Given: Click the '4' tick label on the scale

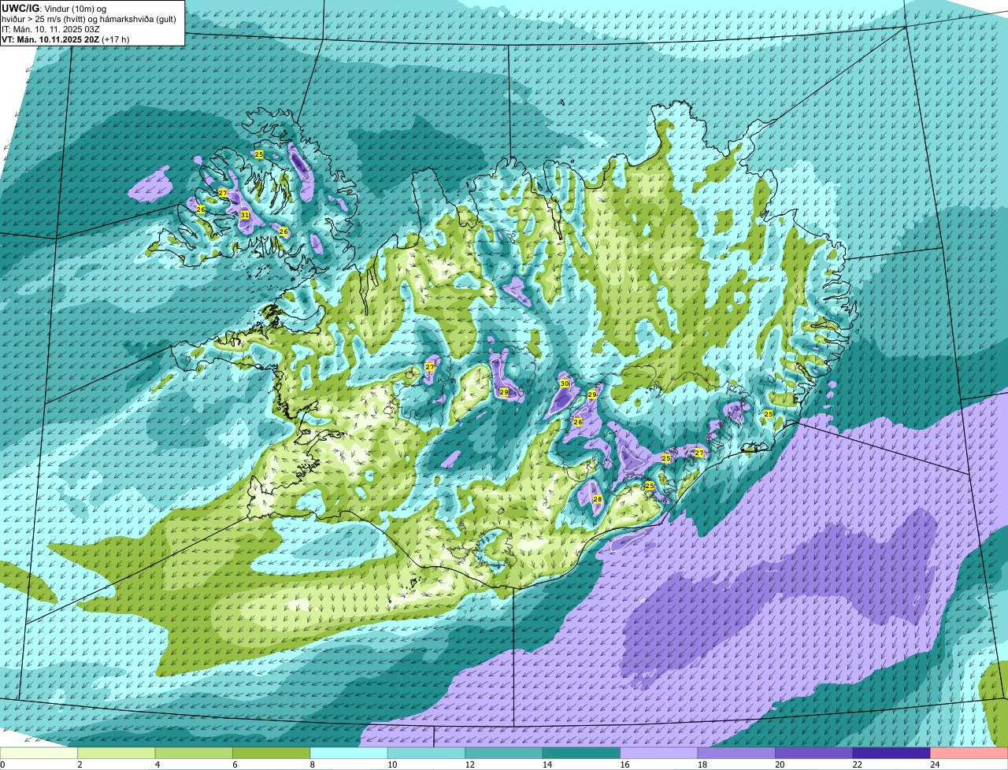Looking at the screenshot, I should pos(157,764).
